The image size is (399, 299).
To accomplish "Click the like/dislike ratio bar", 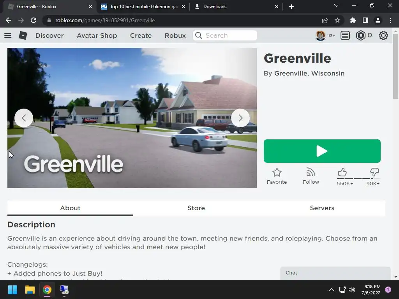I will (x=358, y=179).
